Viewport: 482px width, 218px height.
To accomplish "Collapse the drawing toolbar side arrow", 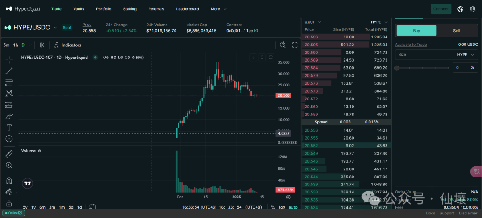I will pyautogui.click(x=17, y=192).
